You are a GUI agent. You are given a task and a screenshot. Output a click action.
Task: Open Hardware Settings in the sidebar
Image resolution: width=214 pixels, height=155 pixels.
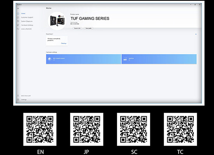(x=27, y=25)
